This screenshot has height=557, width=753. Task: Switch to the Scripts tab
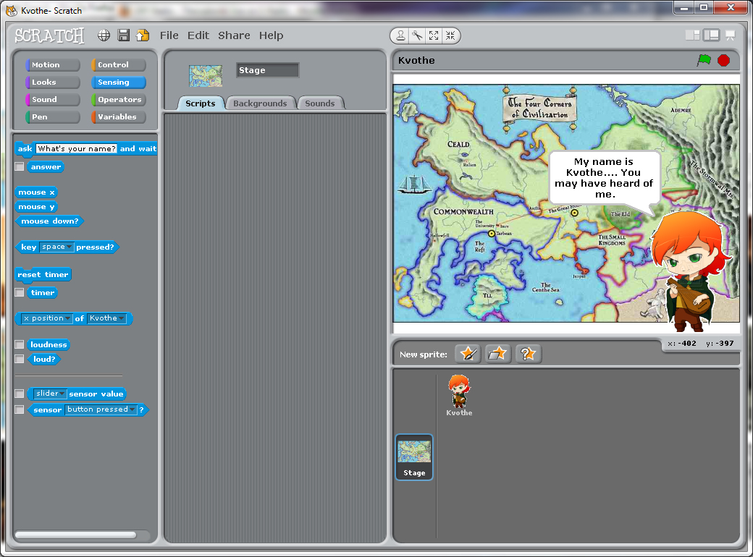[201, 103]
